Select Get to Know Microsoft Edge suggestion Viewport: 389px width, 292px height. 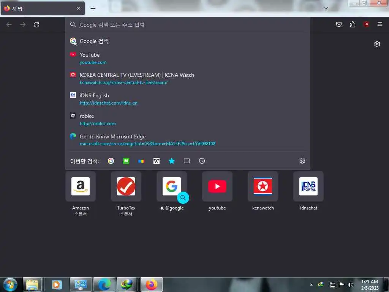tap(188, 140)
